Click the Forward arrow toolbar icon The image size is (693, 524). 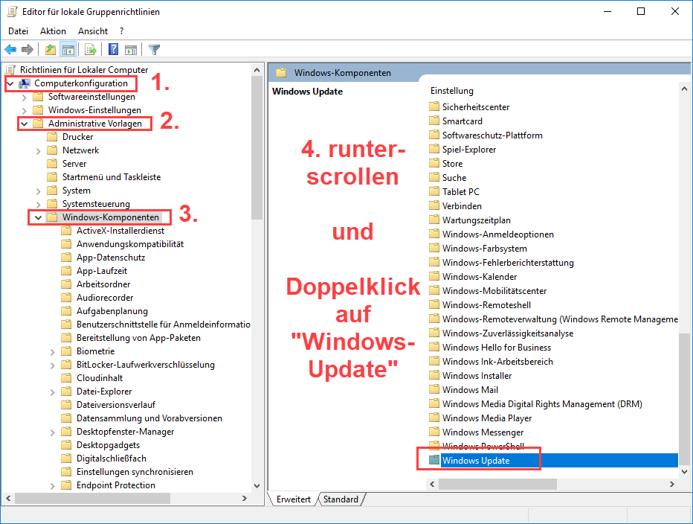[28, 50]
